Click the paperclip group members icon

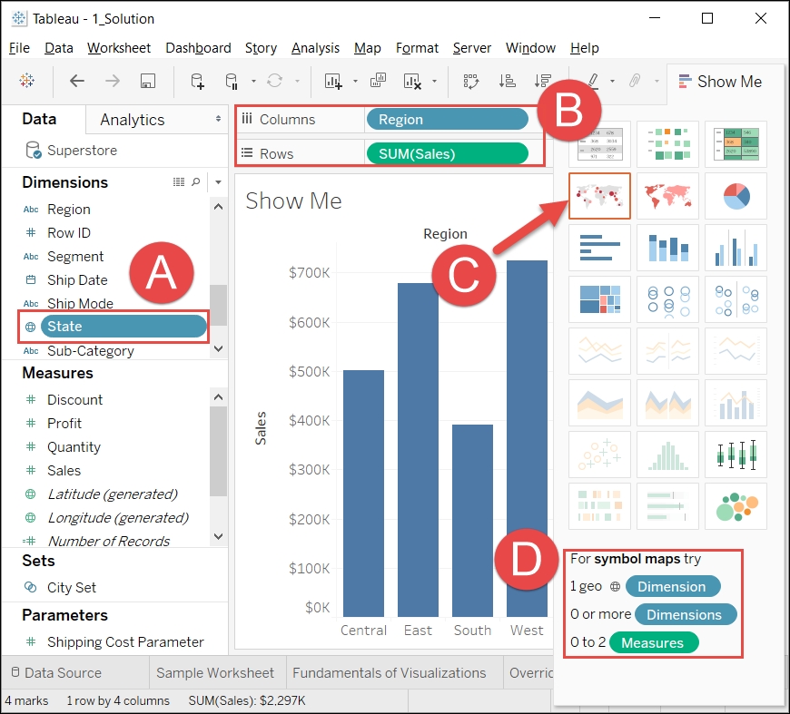pyautogui.click(x=635, y=81)
